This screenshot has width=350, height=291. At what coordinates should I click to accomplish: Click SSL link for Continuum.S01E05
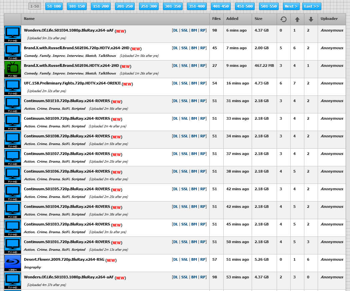pos(184,189)
